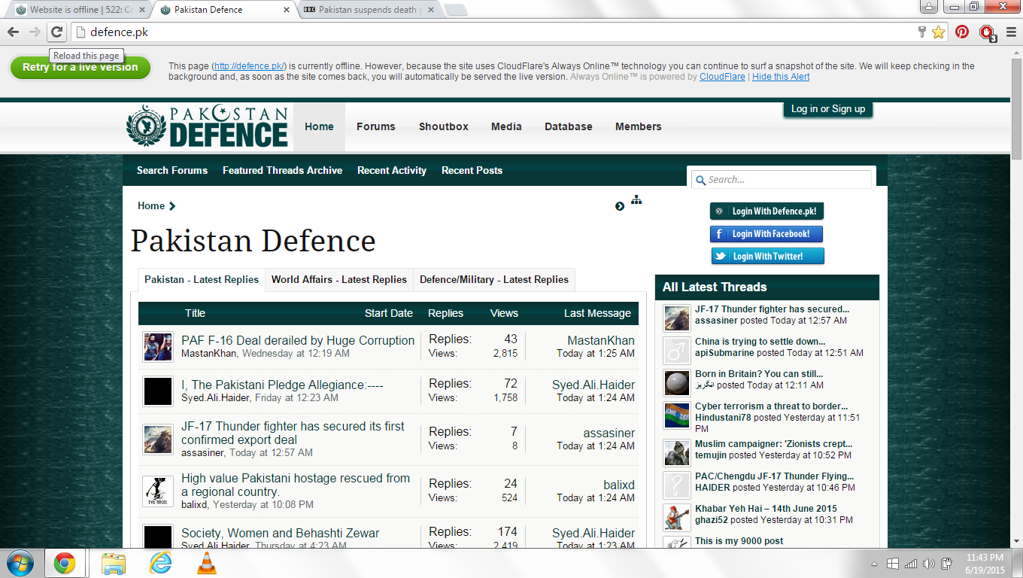Open File Explorer from the taskbar
1023x578 pixels.
114,563
